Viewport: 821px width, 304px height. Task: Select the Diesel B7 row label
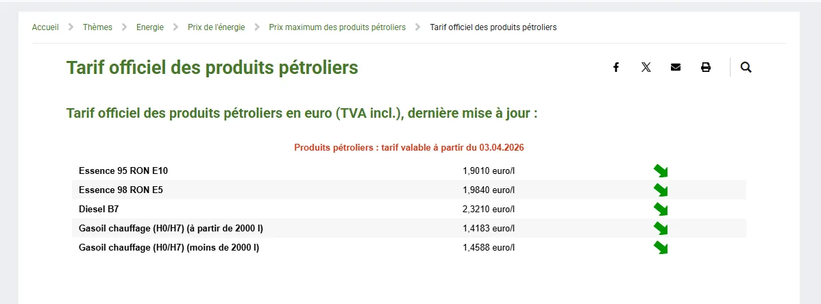[99, 210]
